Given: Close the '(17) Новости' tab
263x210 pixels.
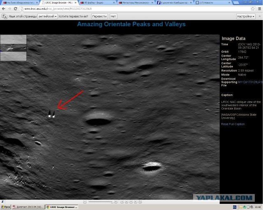Looking at the screenshot, I should click(229, 3).
